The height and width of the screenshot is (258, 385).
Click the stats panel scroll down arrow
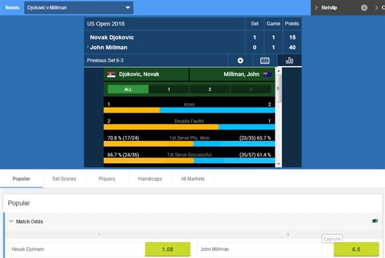(278, 164)
